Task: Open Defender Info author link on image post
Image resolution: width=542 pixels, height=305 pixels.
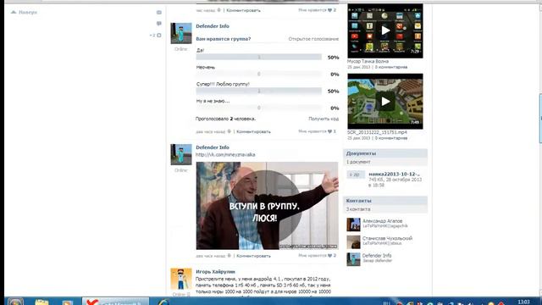Action: [213, 147]
